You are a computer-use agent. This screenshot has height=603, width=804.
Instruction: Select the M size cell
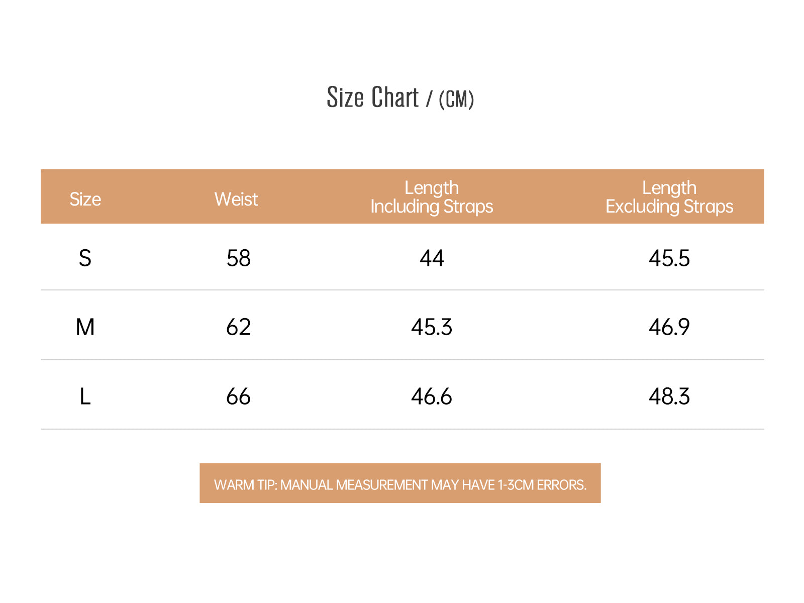85,327
